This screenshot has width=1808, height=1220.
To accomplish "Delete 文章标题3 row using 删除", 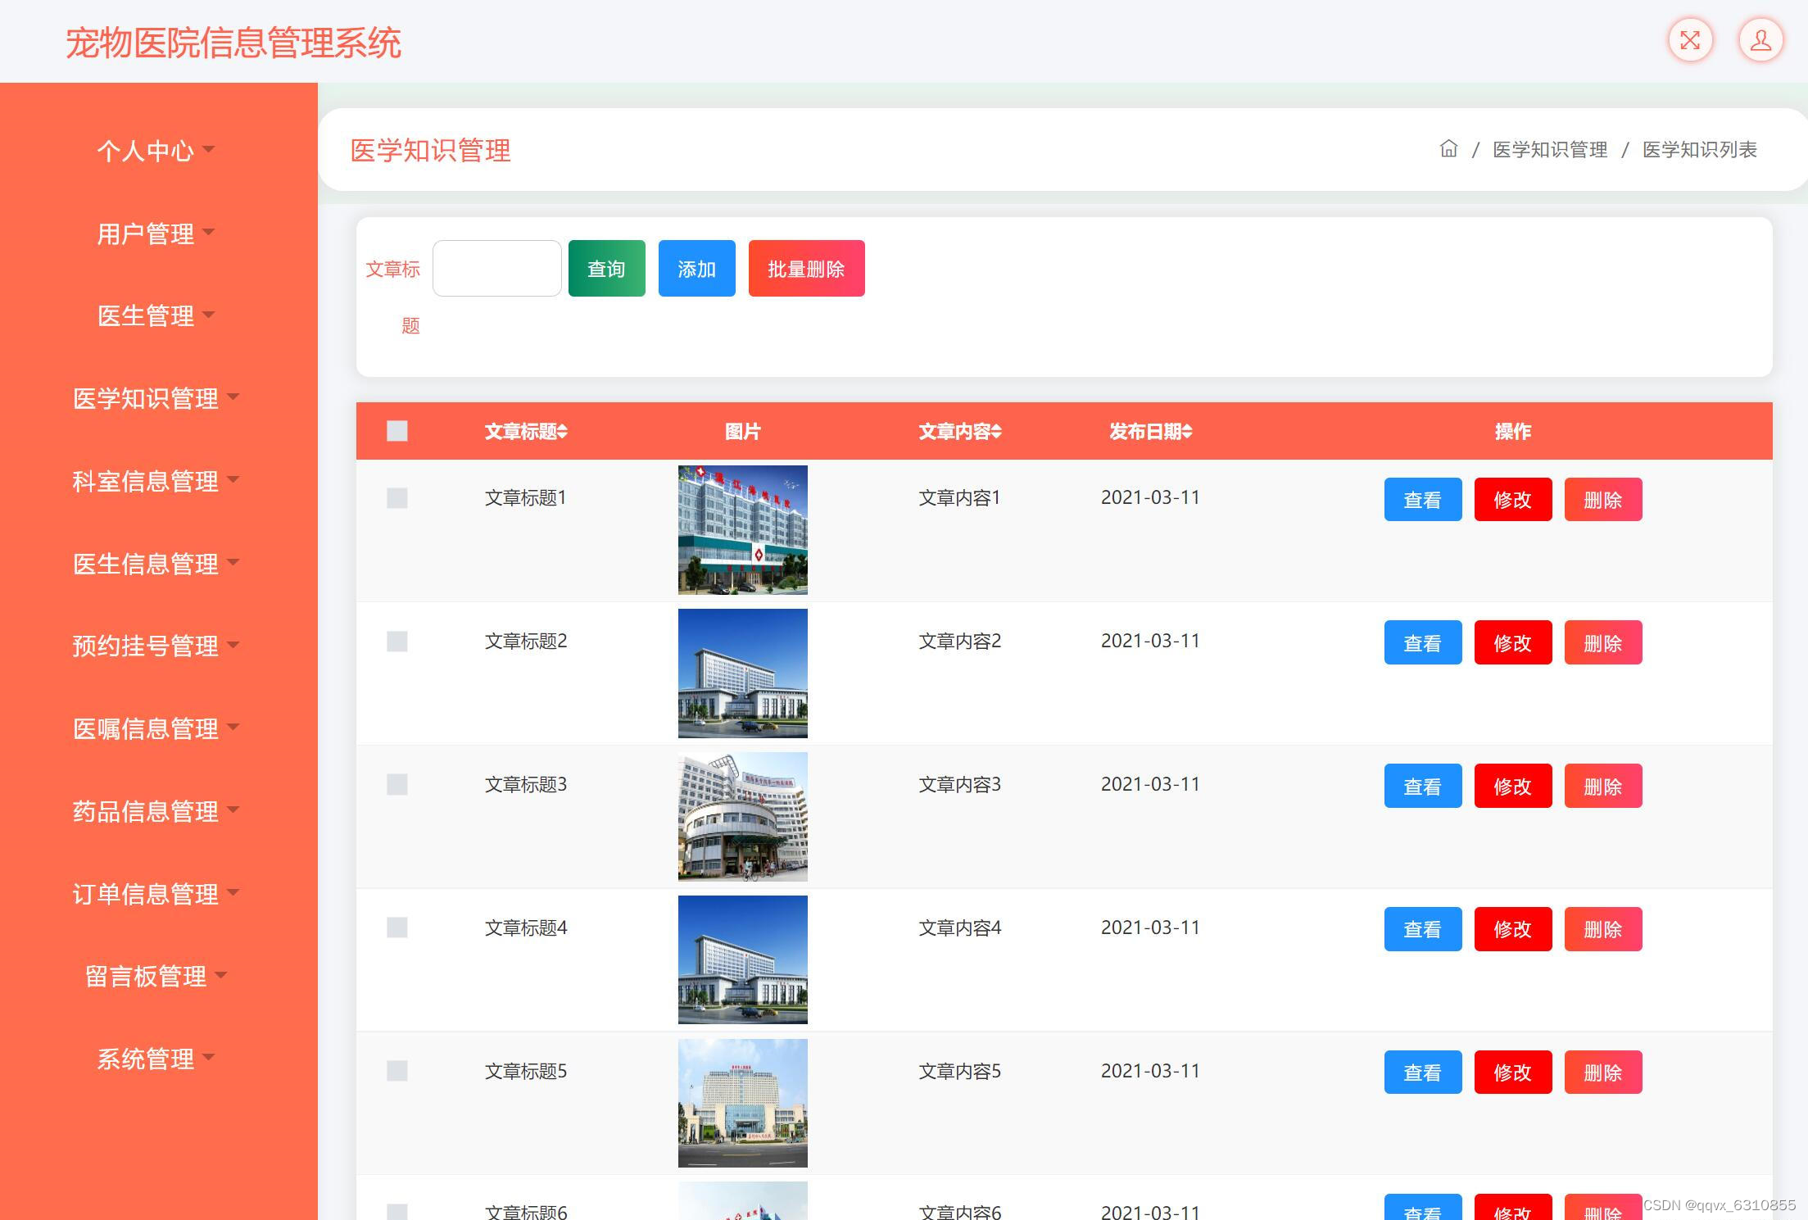I will click(1603, 786).
